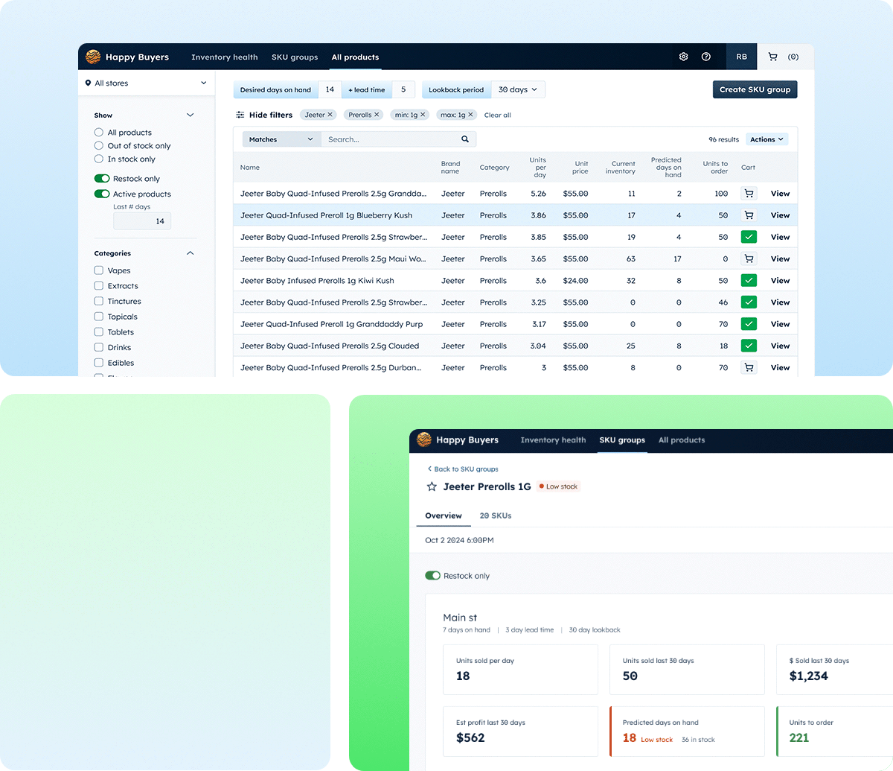Open Lookback period 30 days dropdown
Viewport: 893px width, 771px height.
point(519,89)
